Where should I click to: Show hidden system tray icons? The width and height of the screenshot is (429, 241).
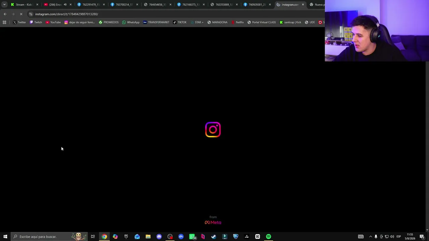tap(370, 237)
